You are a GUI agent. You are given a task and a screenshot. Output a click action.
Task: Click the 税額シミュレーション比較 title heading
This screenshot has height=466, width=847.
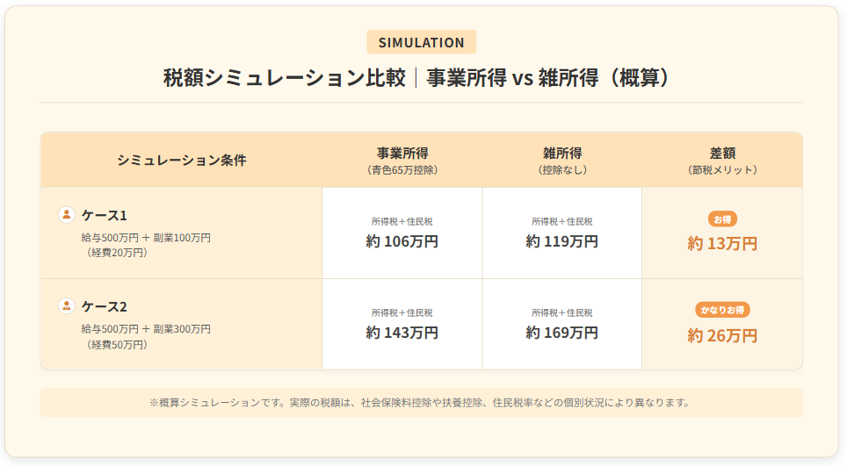pos(422,78)
